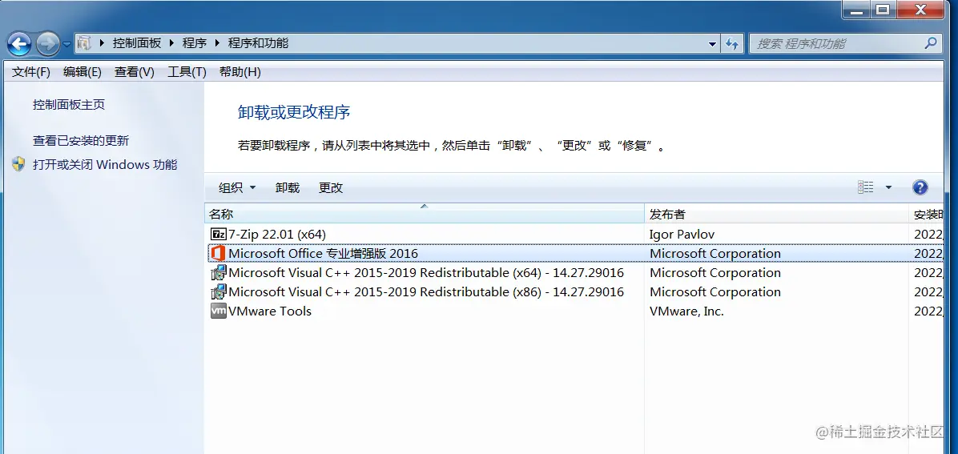Click publisher VMware, Inc. cell
Viewport: 958px width, 454px height.
(686, 311)
